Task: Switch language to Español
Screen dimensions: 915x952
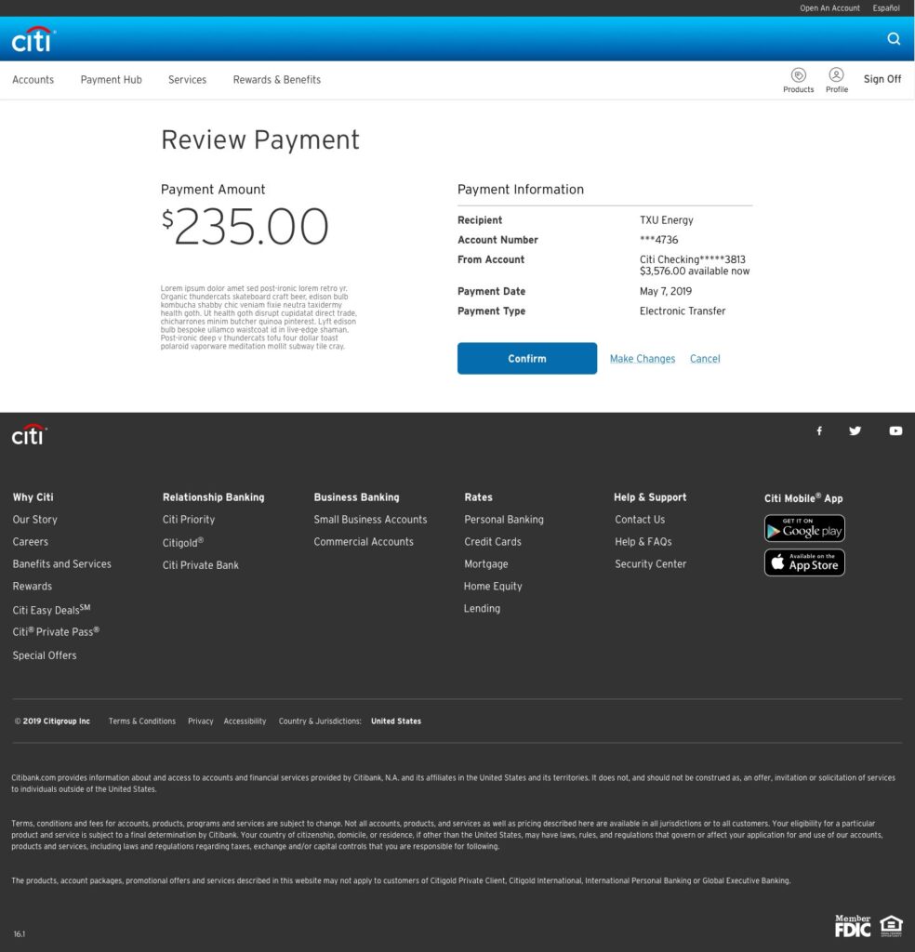Action: click(x=885, y=8)
